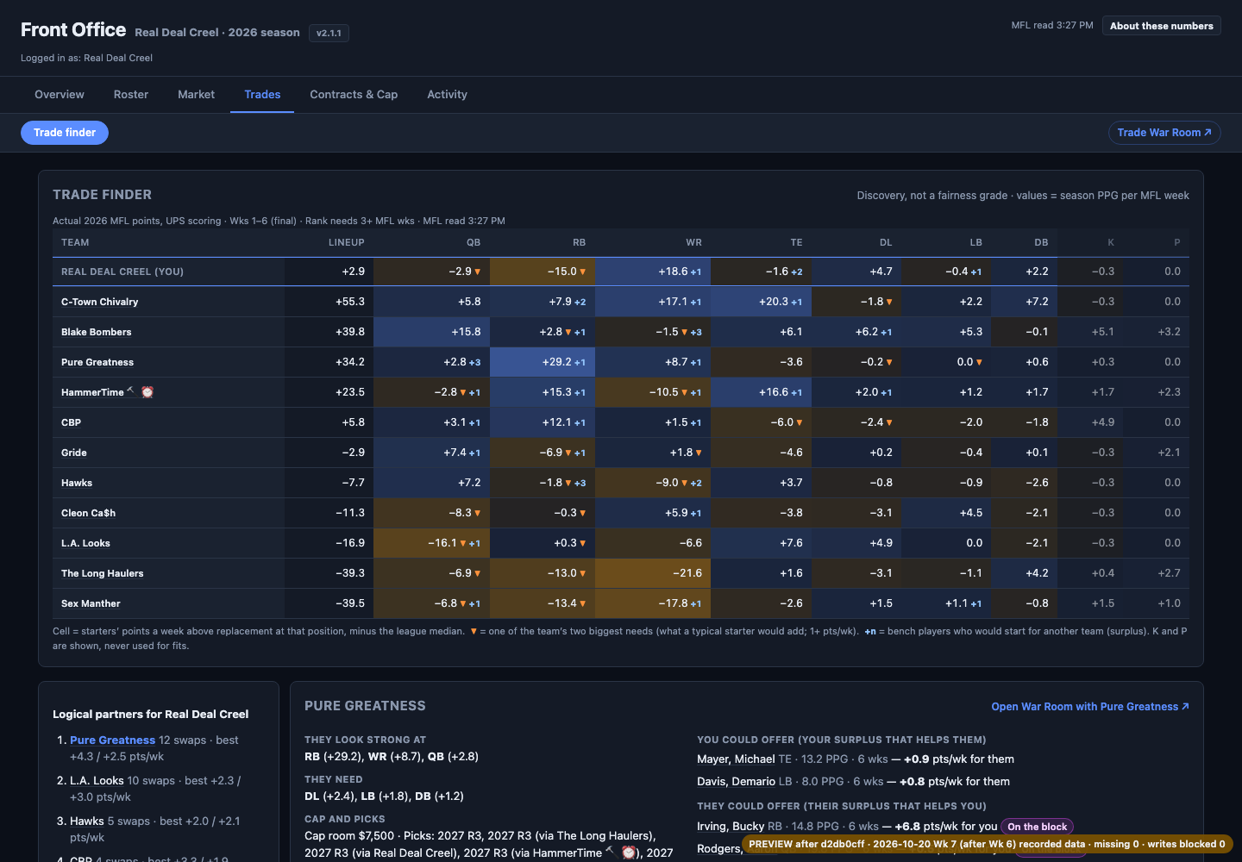Select the Gride team row

click(621, 453)
